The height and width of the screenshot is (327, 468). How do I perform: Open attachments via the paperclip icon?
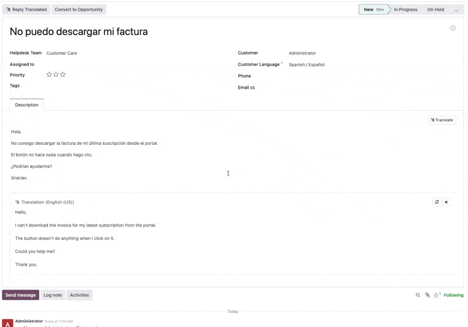[427, 295]
